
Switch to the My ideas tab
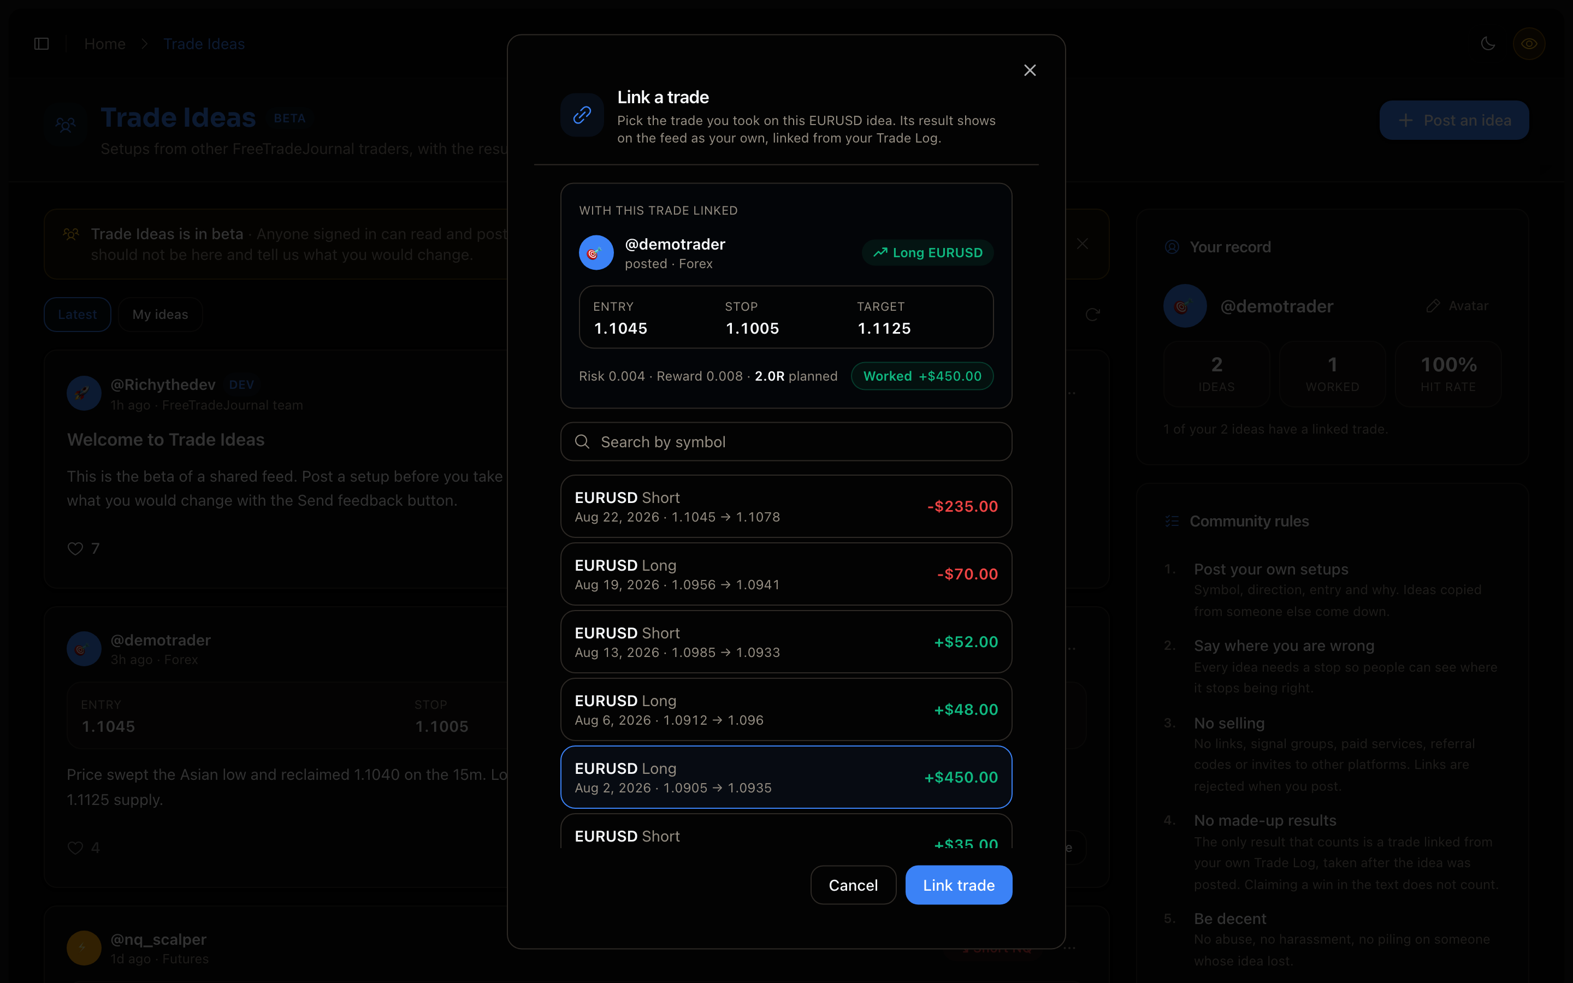[x=160, y=315]
